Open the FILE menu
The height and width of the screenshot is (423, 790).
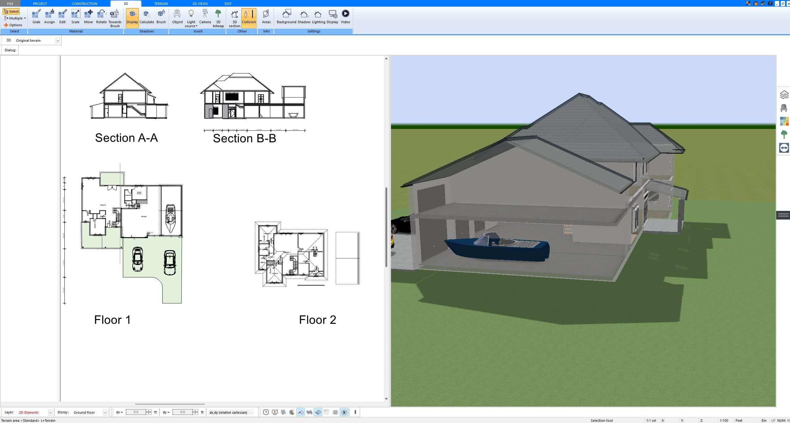[x=10, y=3]
